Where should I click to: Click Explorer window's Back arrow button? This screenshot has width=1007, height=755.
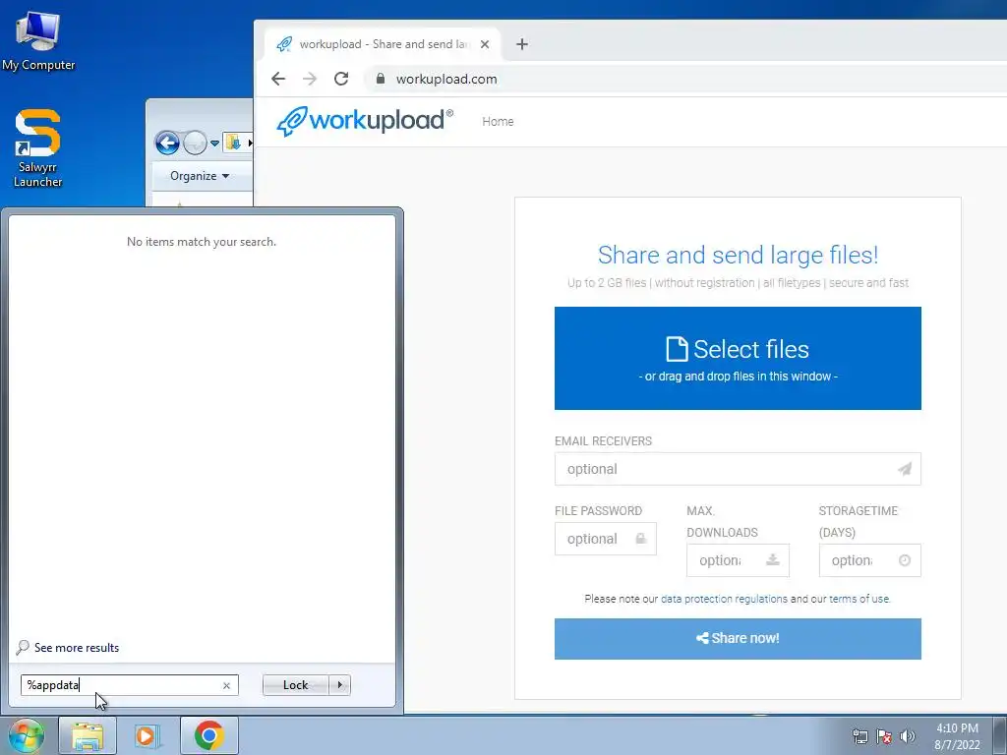(x=167, y=143)
